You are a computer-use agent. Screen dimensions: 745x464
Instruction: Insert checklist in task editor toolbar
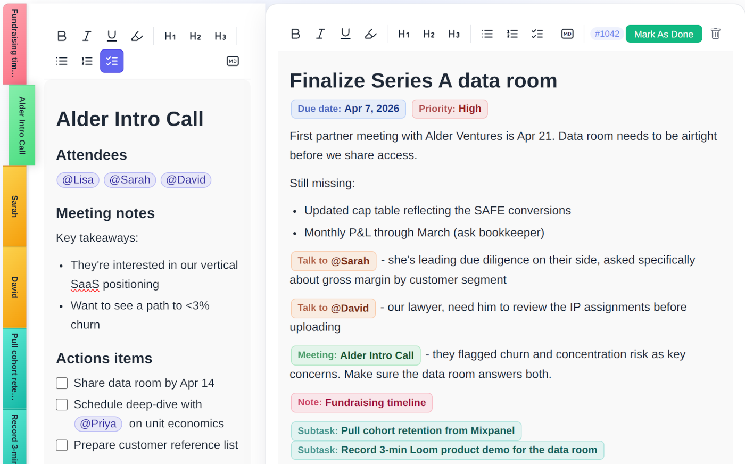tap(537, 34)
